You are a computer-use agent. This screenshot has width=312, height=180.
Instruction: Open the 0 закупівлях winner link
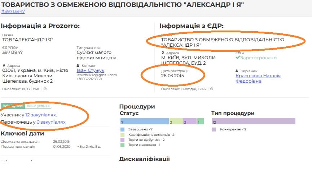pyautogui.click(x=51, y=122)
